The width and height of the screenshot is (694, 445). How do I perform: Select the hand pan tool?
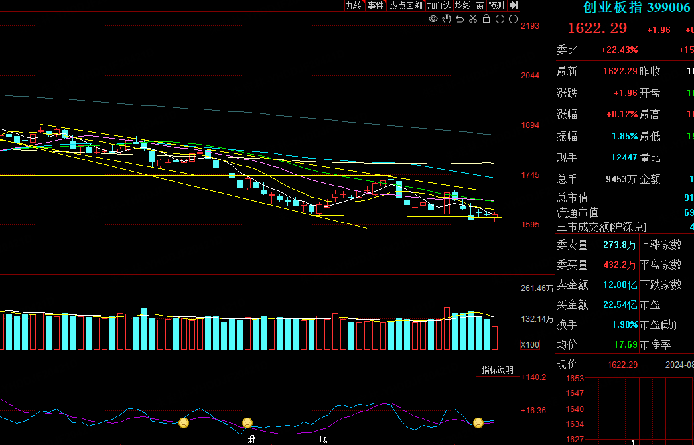(x=447, y=19)
